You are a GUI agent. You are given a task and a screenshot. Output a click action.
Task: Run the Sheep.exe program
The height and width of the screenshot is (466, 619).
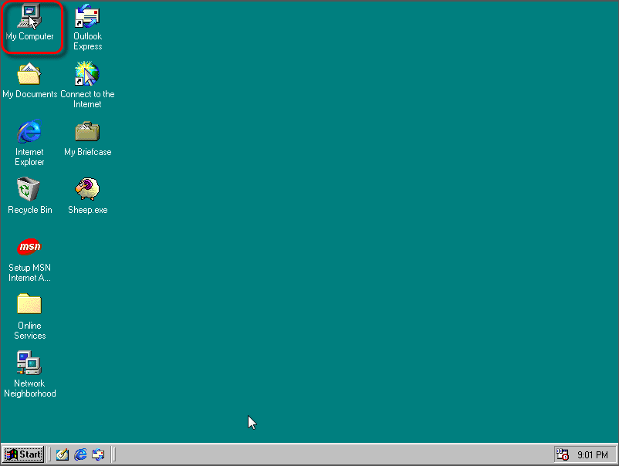click(x=86, y=189)
